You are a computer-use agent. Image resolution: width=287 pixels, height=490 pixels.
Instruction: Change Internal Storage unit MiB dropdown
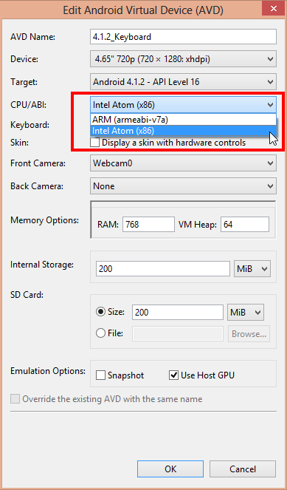point(252,269)
